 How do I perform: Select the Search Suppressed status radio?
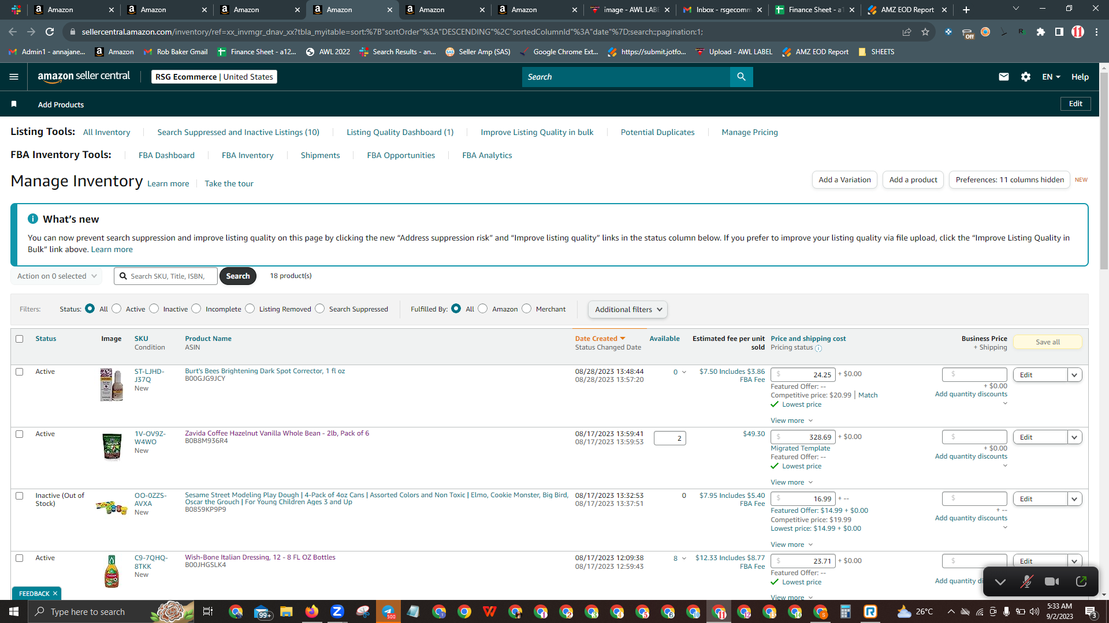(x=320, y=309)
